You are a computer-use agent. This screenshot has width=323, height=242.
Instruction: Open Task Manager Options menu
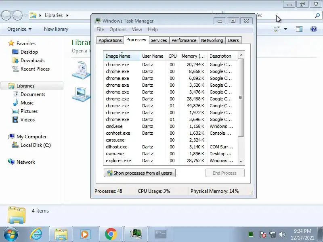[118, 29]
